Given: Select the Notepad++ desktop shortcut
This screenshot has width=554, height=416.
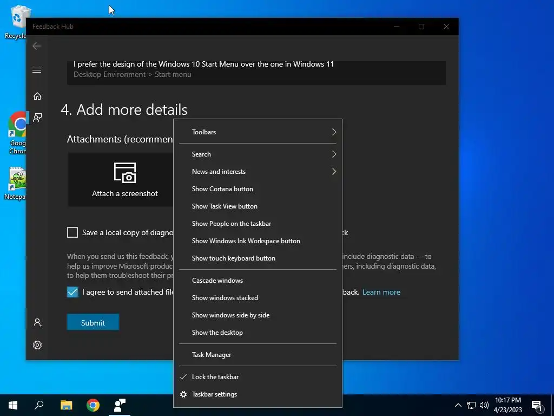Looking at the screenshot, I should pos(16,184).
